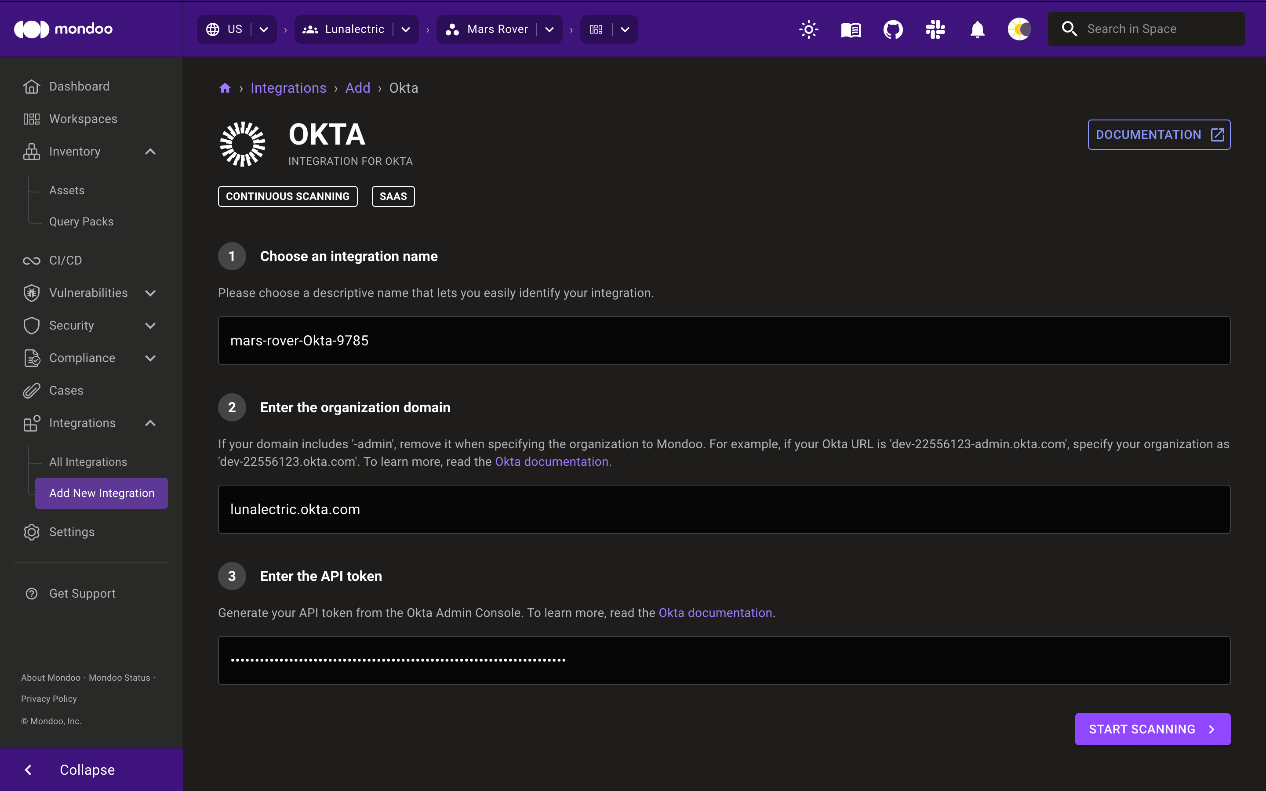Click the Dashboard menu item
1266x791 pixels.
pyautogui.click(x=79, y=87)
